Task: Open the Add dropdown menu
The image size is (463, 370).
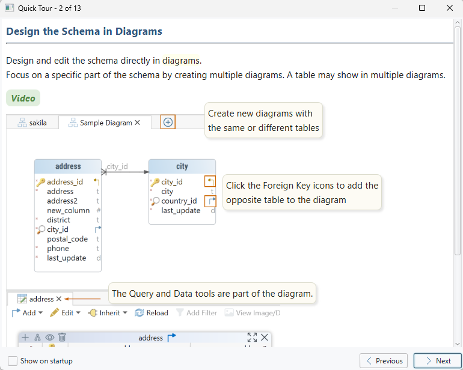Action: [x=27, y=313]
